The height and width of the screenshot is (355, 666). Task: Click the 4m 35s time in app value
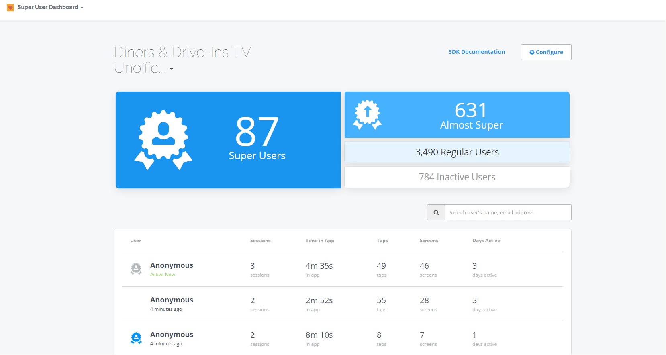coord(319,266)
